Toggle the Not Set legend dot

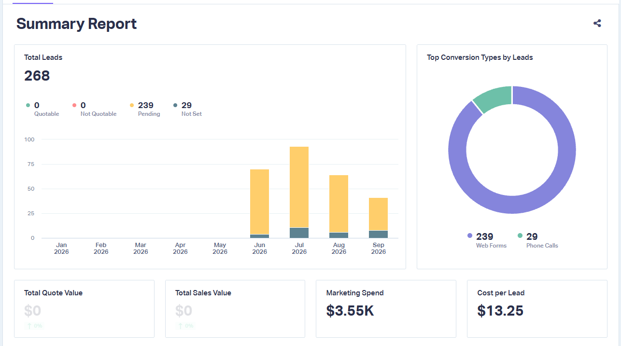click(x=175, y=105)
